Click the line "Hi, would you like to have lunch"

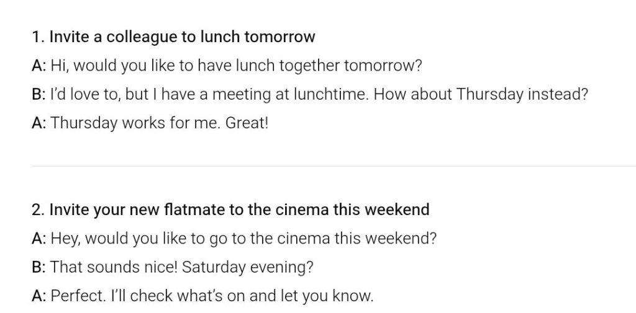point(236,66)
